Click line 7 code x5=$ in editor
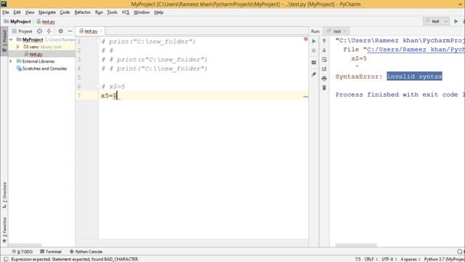This screenshot has width=465, height=262. [109, 95]
